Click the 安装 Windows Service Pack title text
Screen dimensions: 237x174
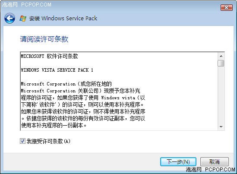63,19
